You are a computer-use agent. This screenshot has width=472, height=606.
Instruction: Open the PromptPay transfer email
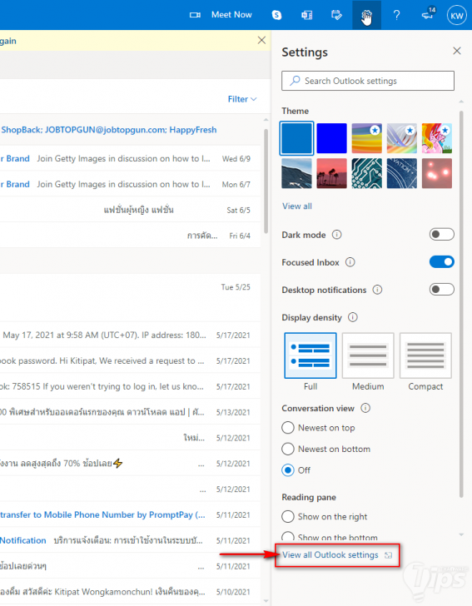coord(130,514)
